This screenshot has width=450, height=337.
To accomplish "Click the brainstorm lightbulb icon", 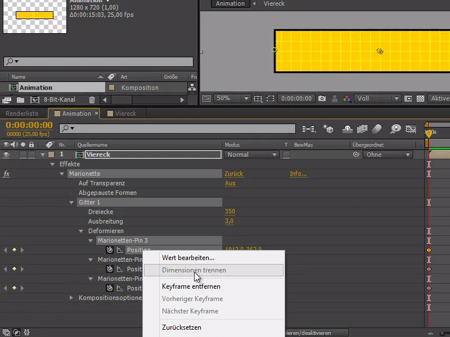I will (396, 129).
